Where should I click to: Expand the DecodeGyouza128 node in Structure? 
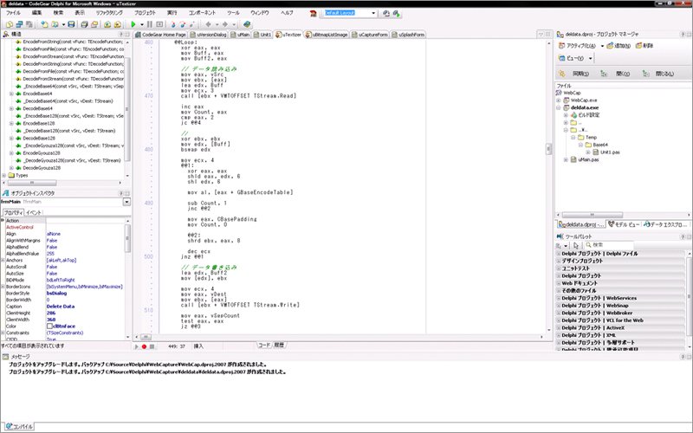point(11,168)
